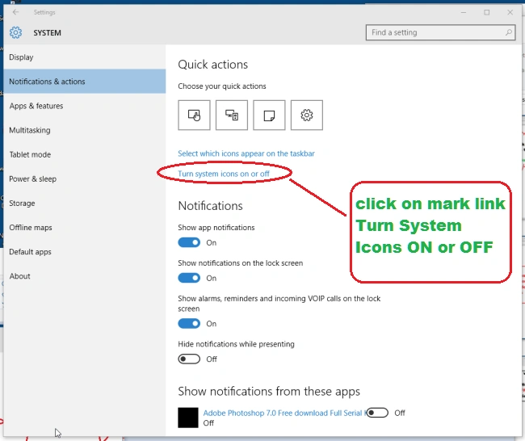Select Notifications & actions in sidebar
525x441 pixels.
point(85,82)
